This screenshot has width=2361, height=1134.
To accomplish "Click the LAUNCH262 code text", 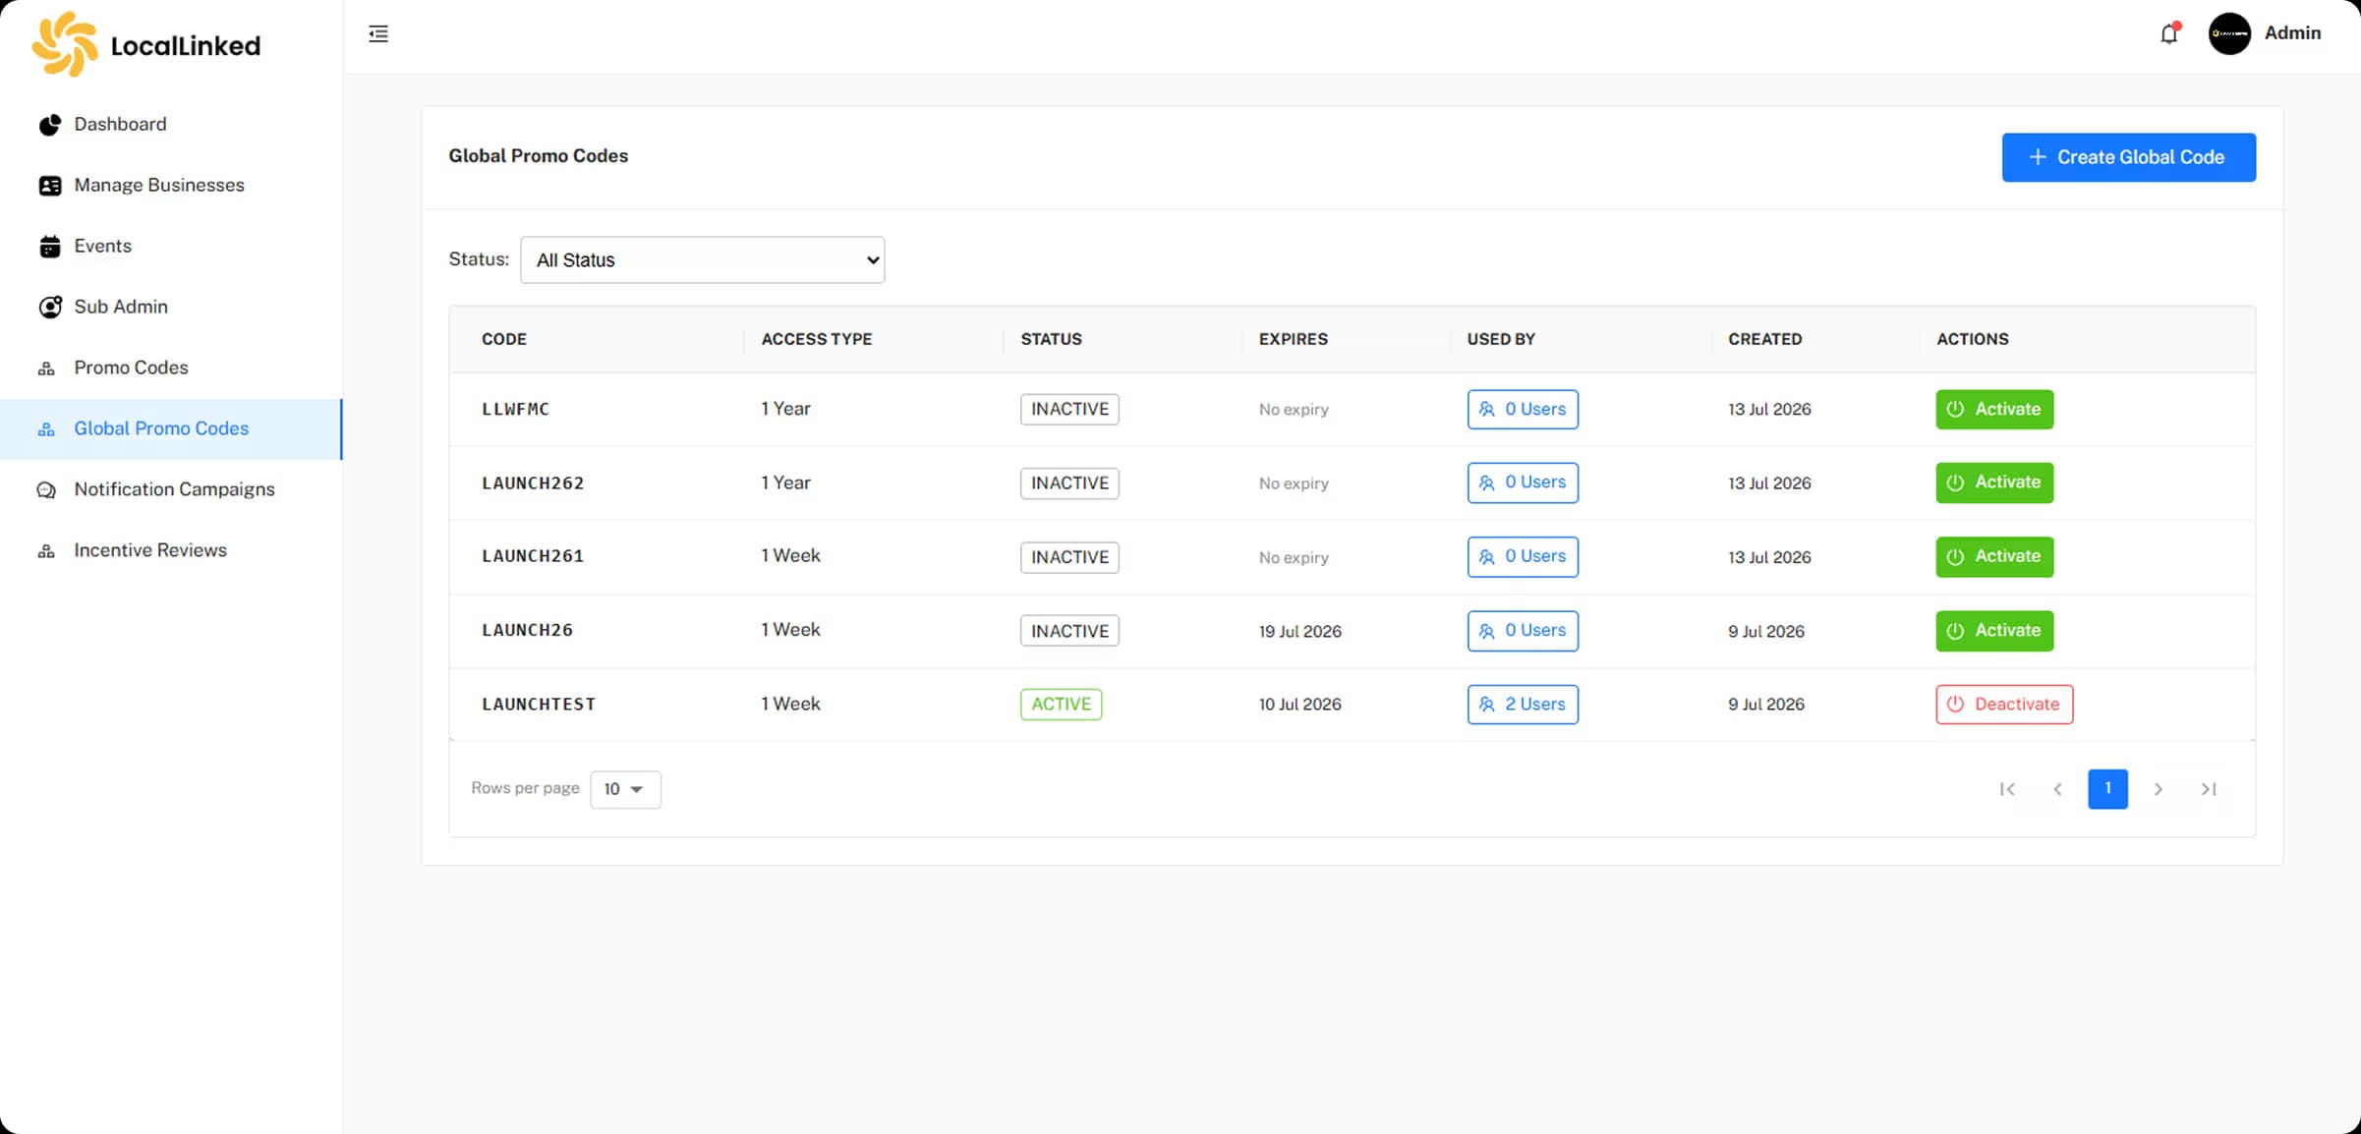I will 533,482.
